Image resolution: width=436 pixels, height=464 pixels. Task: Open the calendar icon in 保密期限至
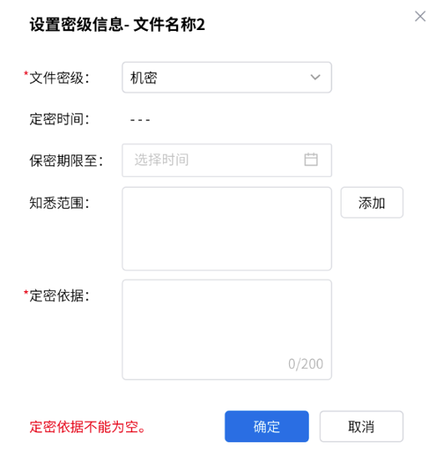pos(311,159)
